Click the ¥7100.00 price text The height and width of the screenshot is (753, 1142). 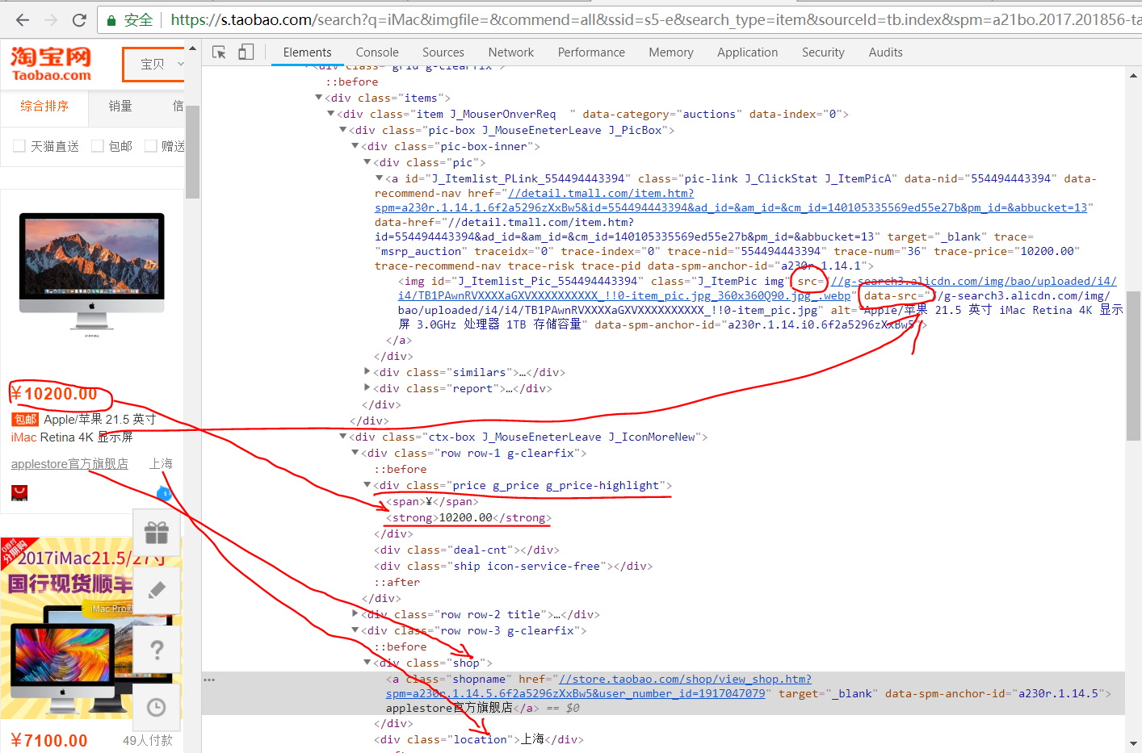[49, 741]
